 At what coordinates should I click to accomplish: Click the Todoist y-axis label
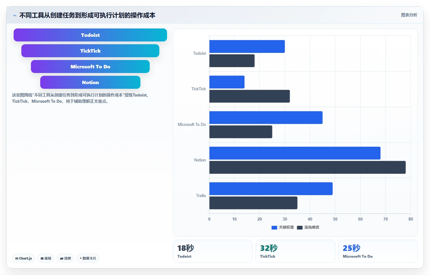(199, 54)
